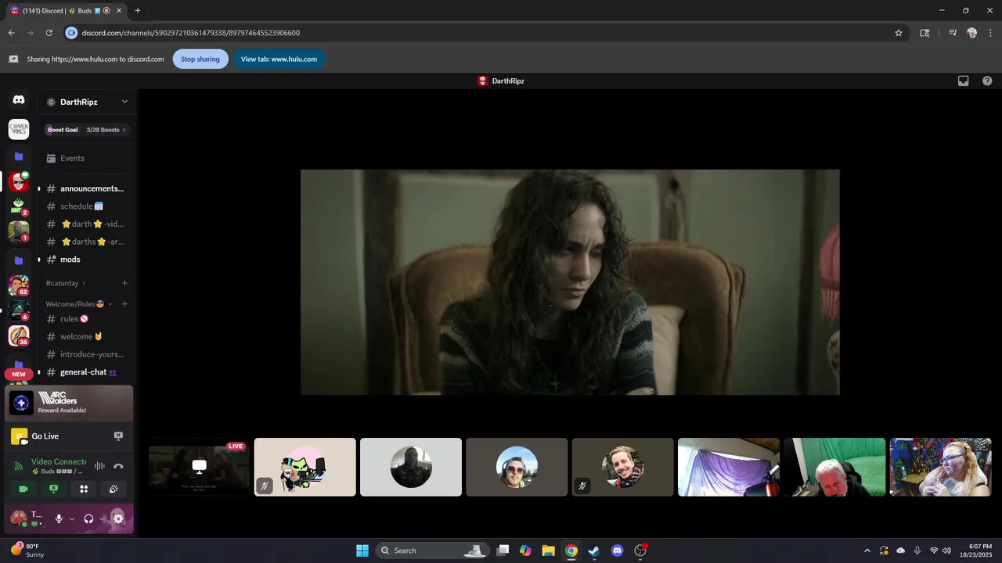Open the DarthRipz server with red avatar
This screenshot has height=563, width=1002.
[x=19, y=182]
